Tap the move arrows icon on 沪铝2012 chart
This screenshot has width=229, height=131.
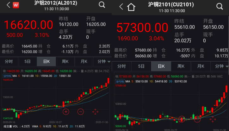(95, 112)
